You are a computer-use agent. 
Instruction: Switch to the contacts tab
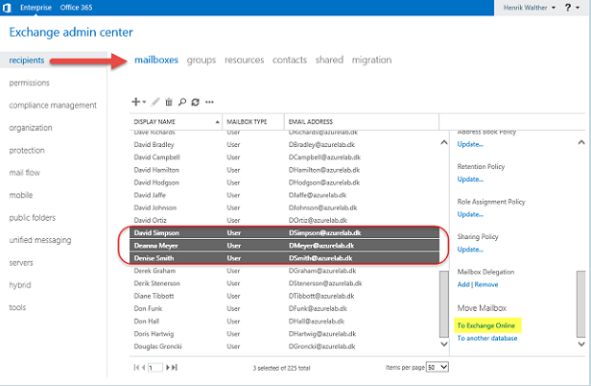coord(290,60)
